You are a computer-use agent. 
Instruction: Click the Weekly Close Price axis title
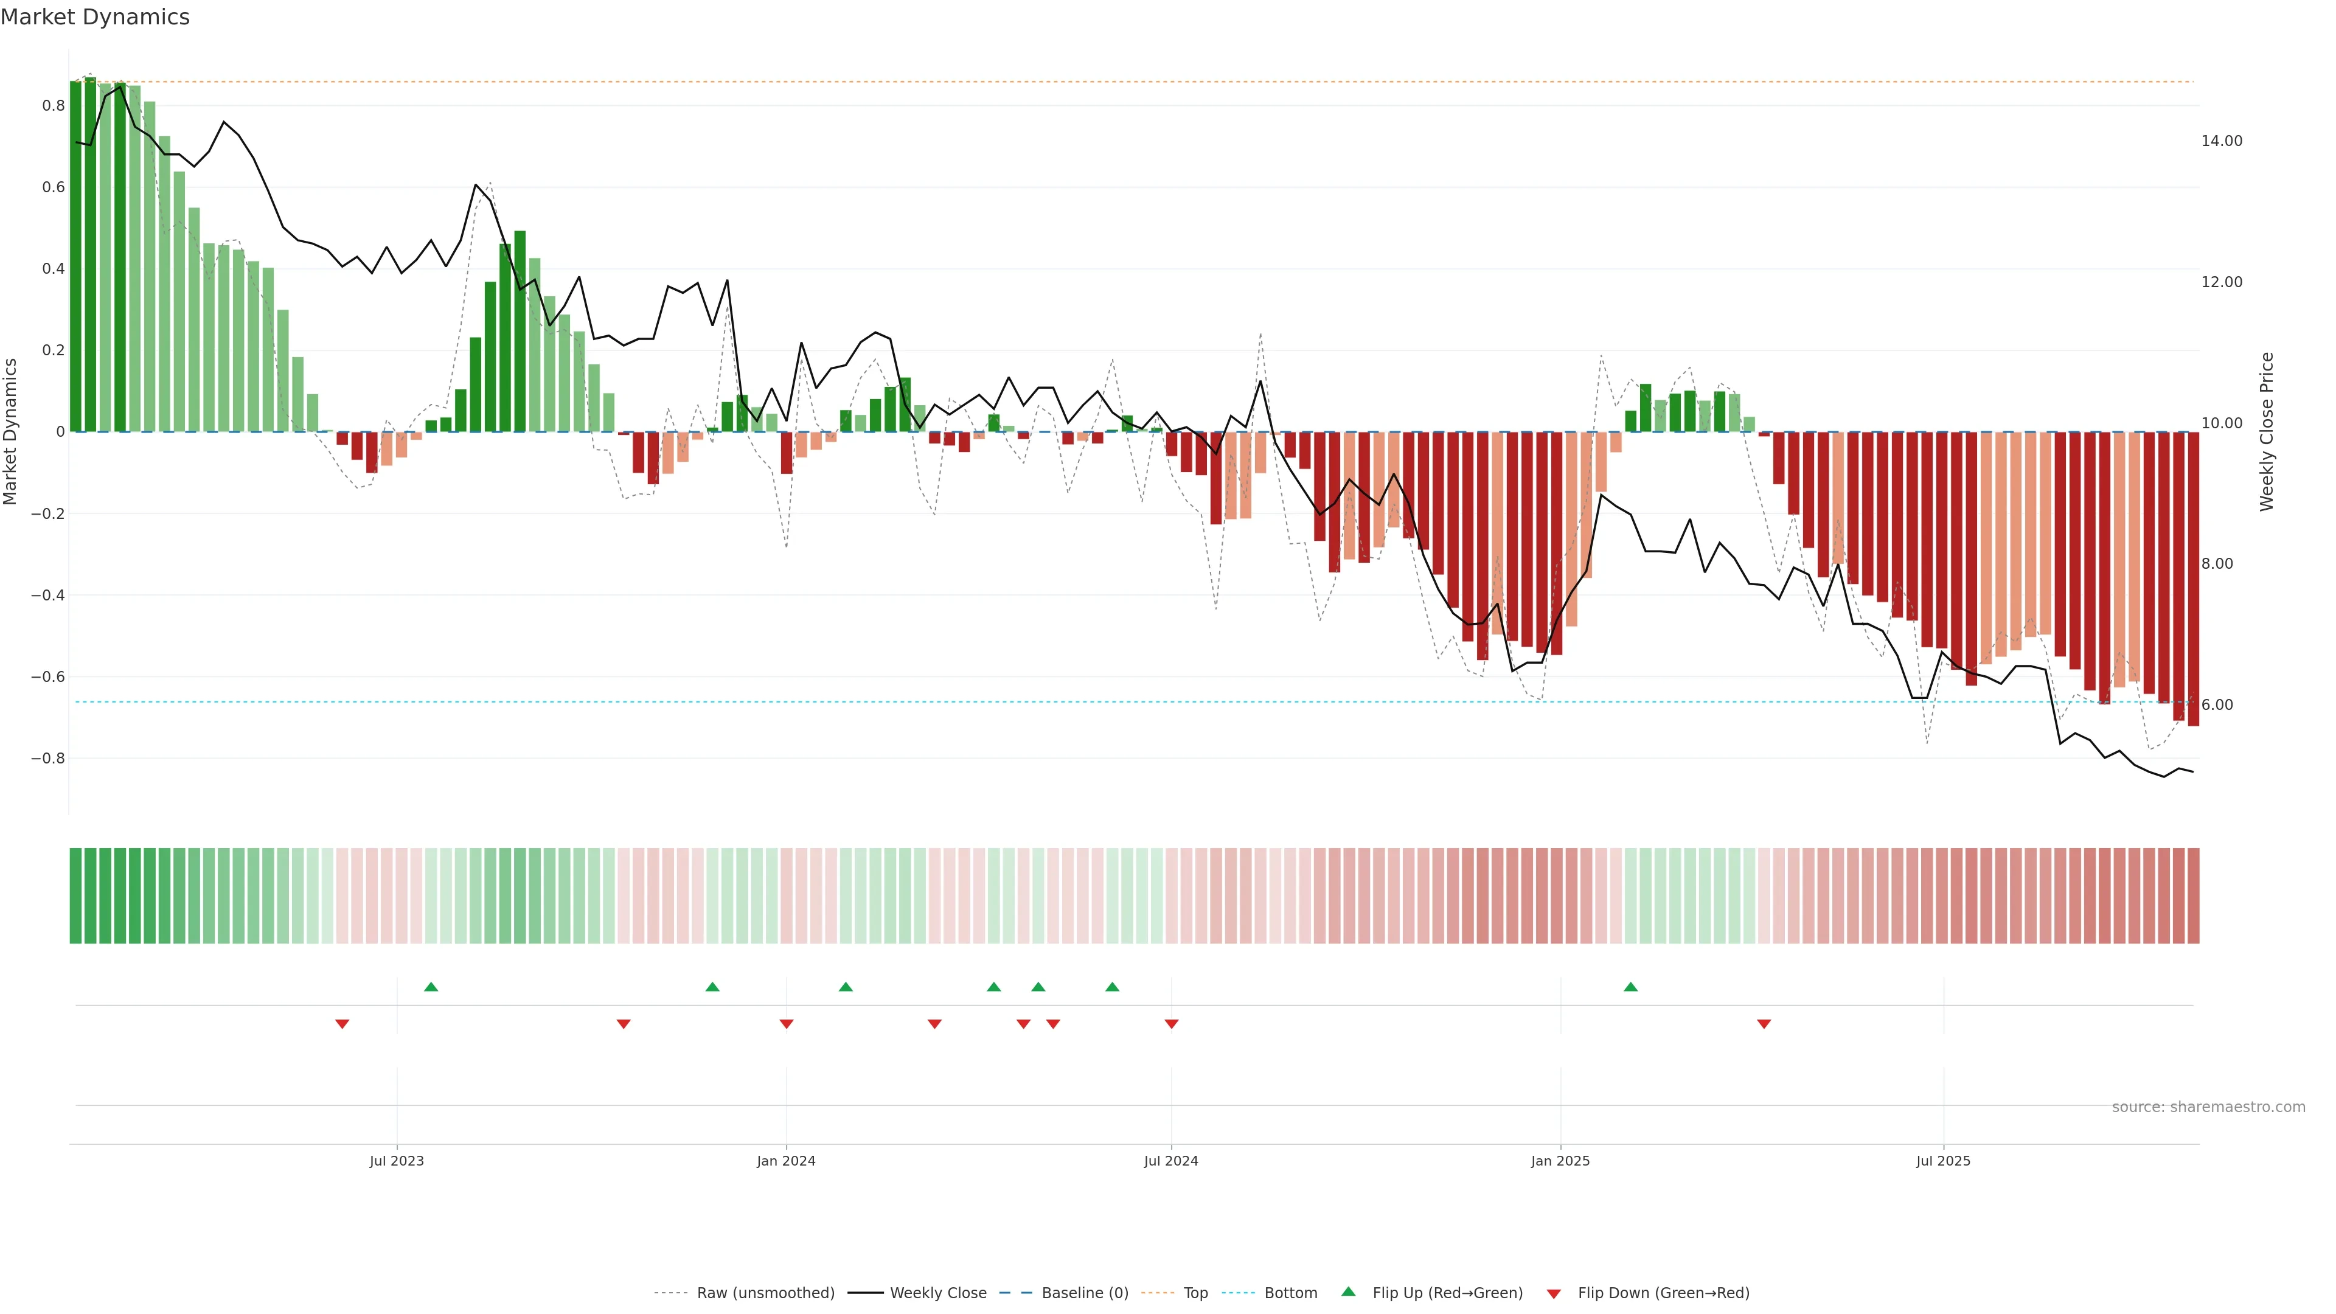tap(2266, 432)
